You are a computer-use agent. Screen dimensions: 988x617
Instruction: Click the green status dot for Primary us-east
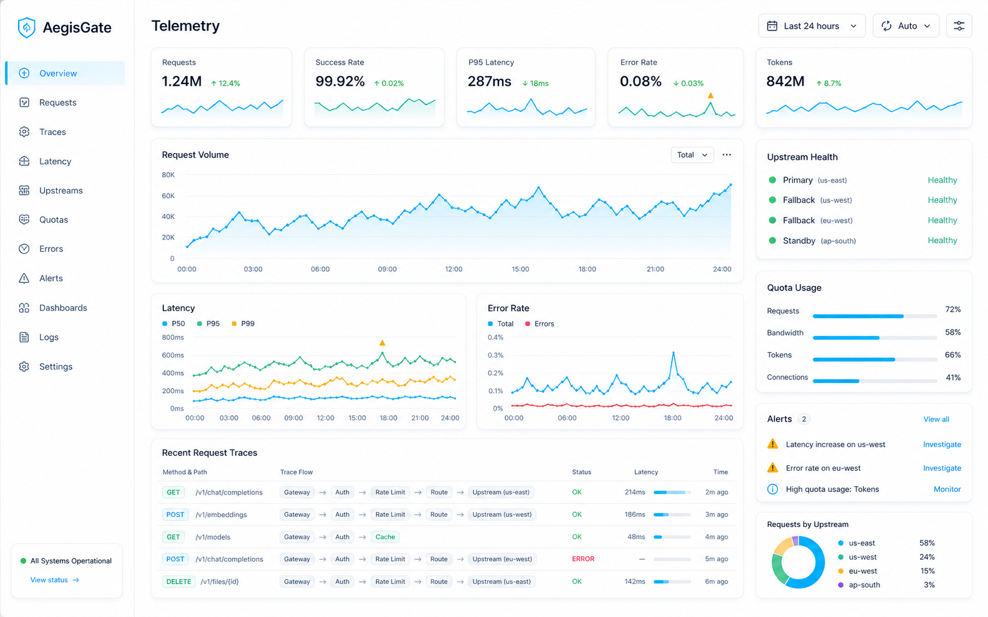tap(772, 180)
